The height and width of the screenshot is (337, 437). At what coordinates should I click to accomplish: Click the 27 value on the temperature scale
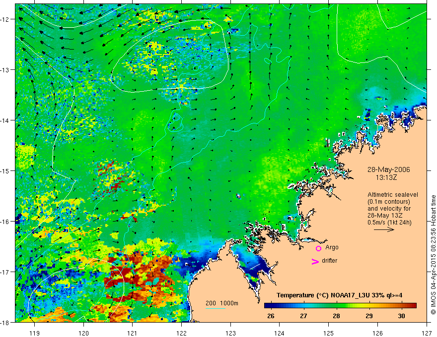tap(303, 316)
